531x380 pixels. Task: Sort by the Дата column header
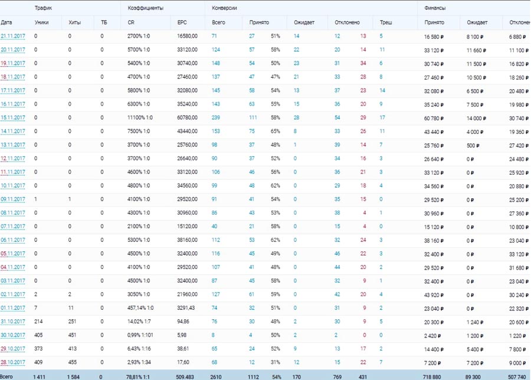[x=6, y=22]
